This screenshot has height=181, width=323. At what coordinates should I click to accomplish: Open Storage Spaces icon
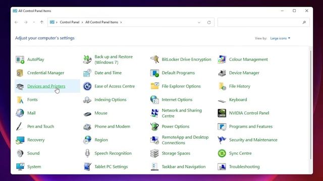pyautogui.click(x=154, y=153)
